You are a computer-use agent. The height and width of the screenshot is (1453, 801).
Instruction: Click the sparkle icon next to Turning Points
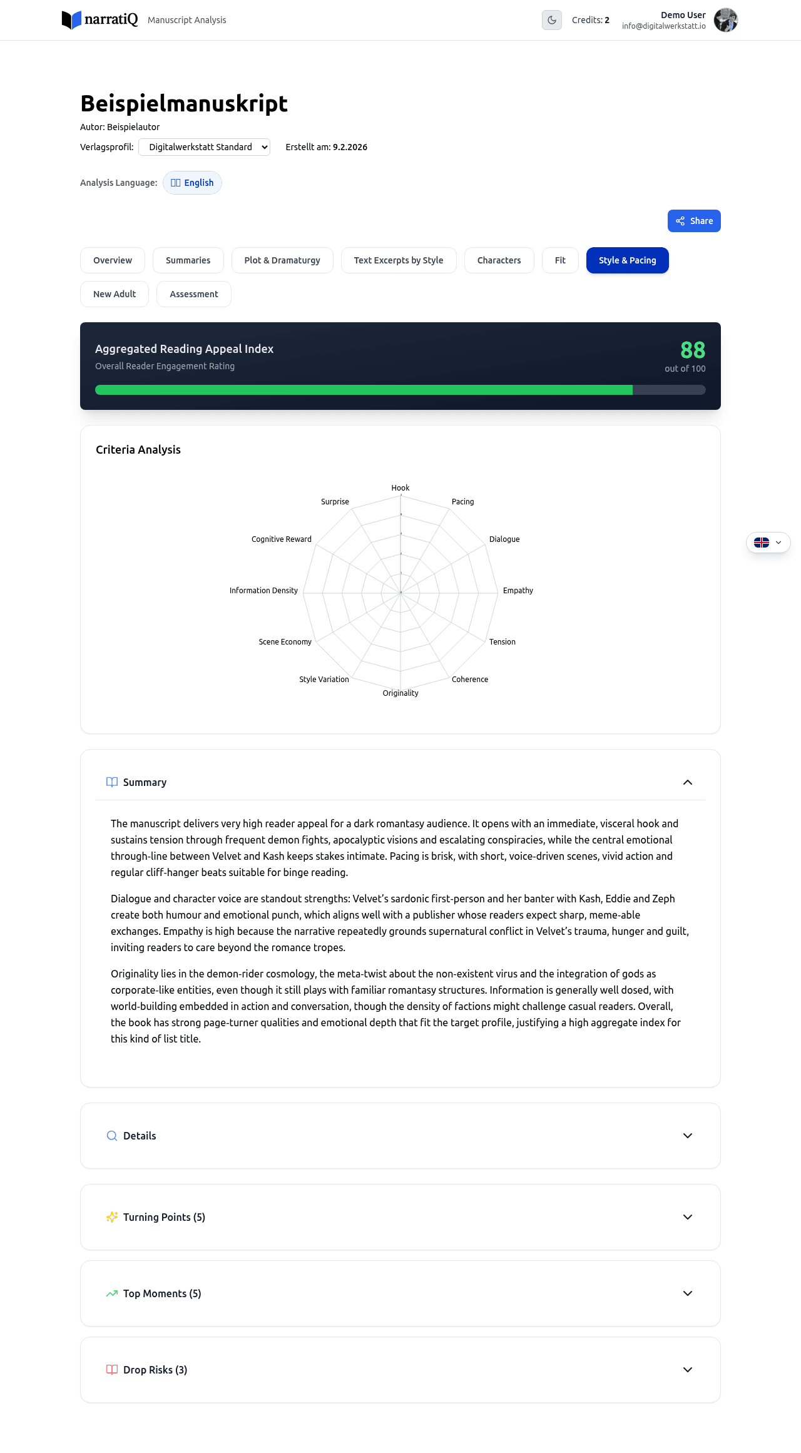111,1217
